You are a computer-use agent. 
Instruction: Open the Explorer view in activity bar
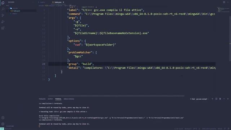[3, 3]
